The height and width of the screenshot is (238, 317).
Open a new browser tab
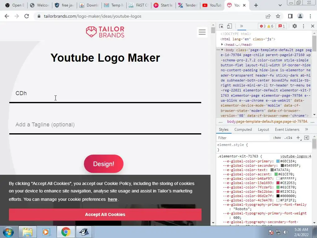(x=256, y=5)
